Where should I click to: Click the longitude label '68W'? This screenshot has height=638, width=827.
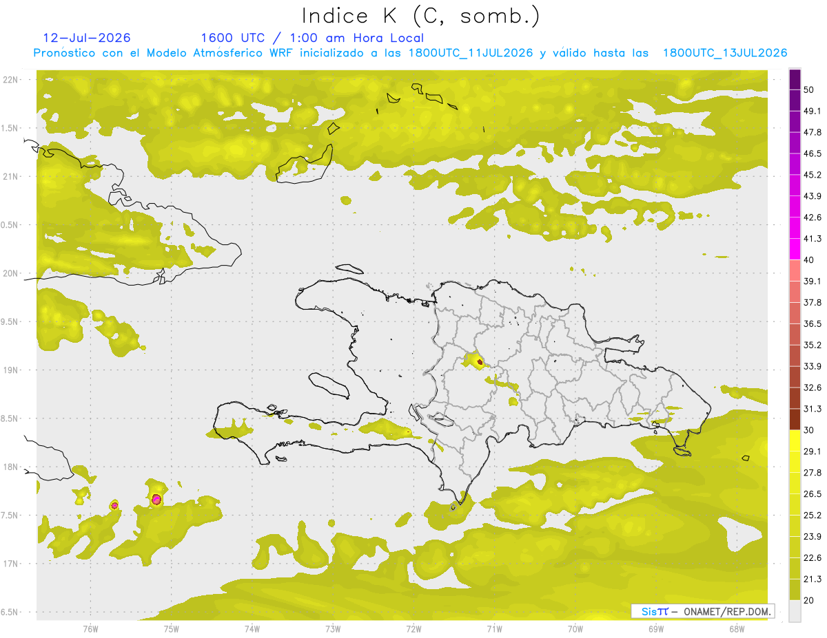pyautogui.click(x=736, y=629)
